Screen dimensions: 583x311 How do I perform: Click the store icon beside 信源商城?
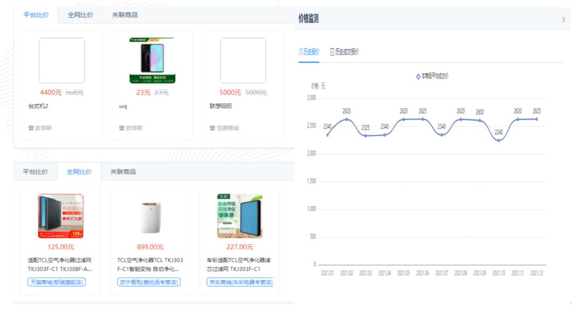(212, 127)
